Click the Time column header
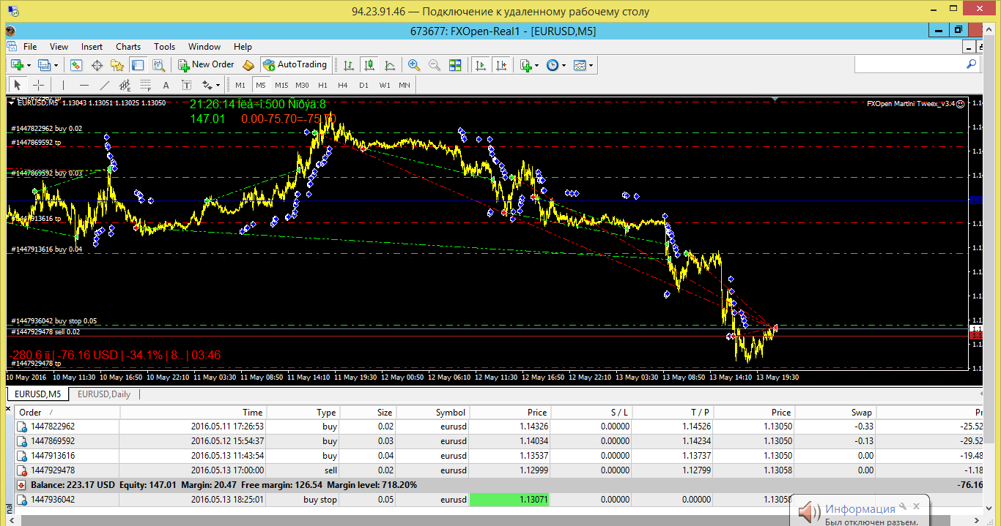This screenshot has width=1001, height=526. [252, 413]
